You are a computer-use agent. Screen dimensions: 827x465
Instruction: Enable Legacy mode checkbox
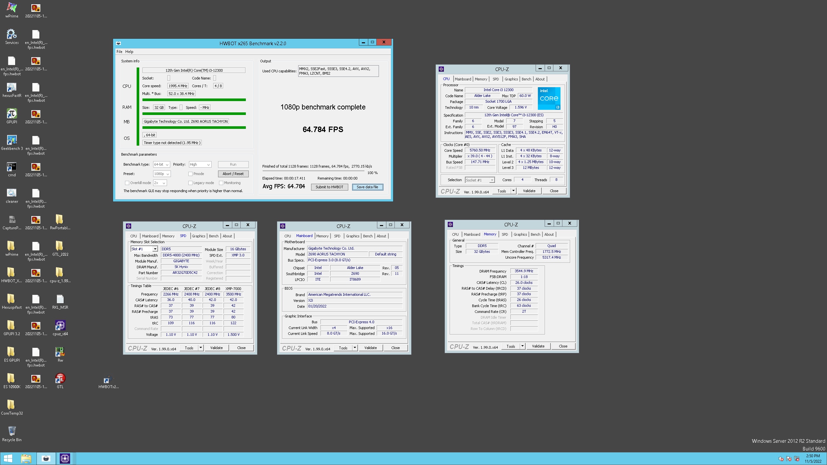point(190,183)
